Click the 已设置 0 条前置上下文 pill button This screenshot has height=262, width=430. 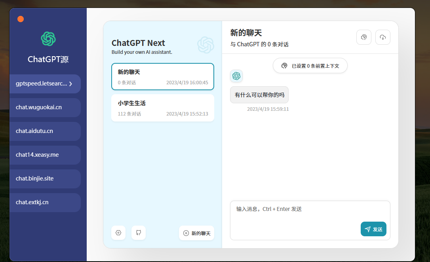pyautogui.click(x=310, y=66)
